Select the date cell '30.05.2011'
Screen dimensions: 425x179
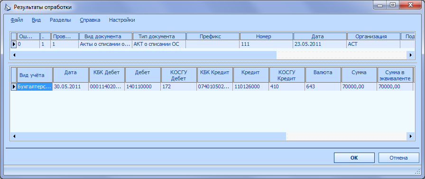click(x=71, y=86)
